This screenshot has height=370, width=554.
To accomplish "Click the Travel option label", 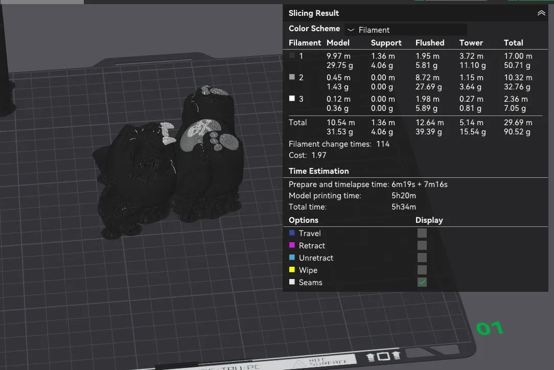I will pos(310,233).
